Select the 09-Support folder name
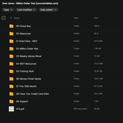The height and width of the screenshot is (123, 123). tap(22, 101)
